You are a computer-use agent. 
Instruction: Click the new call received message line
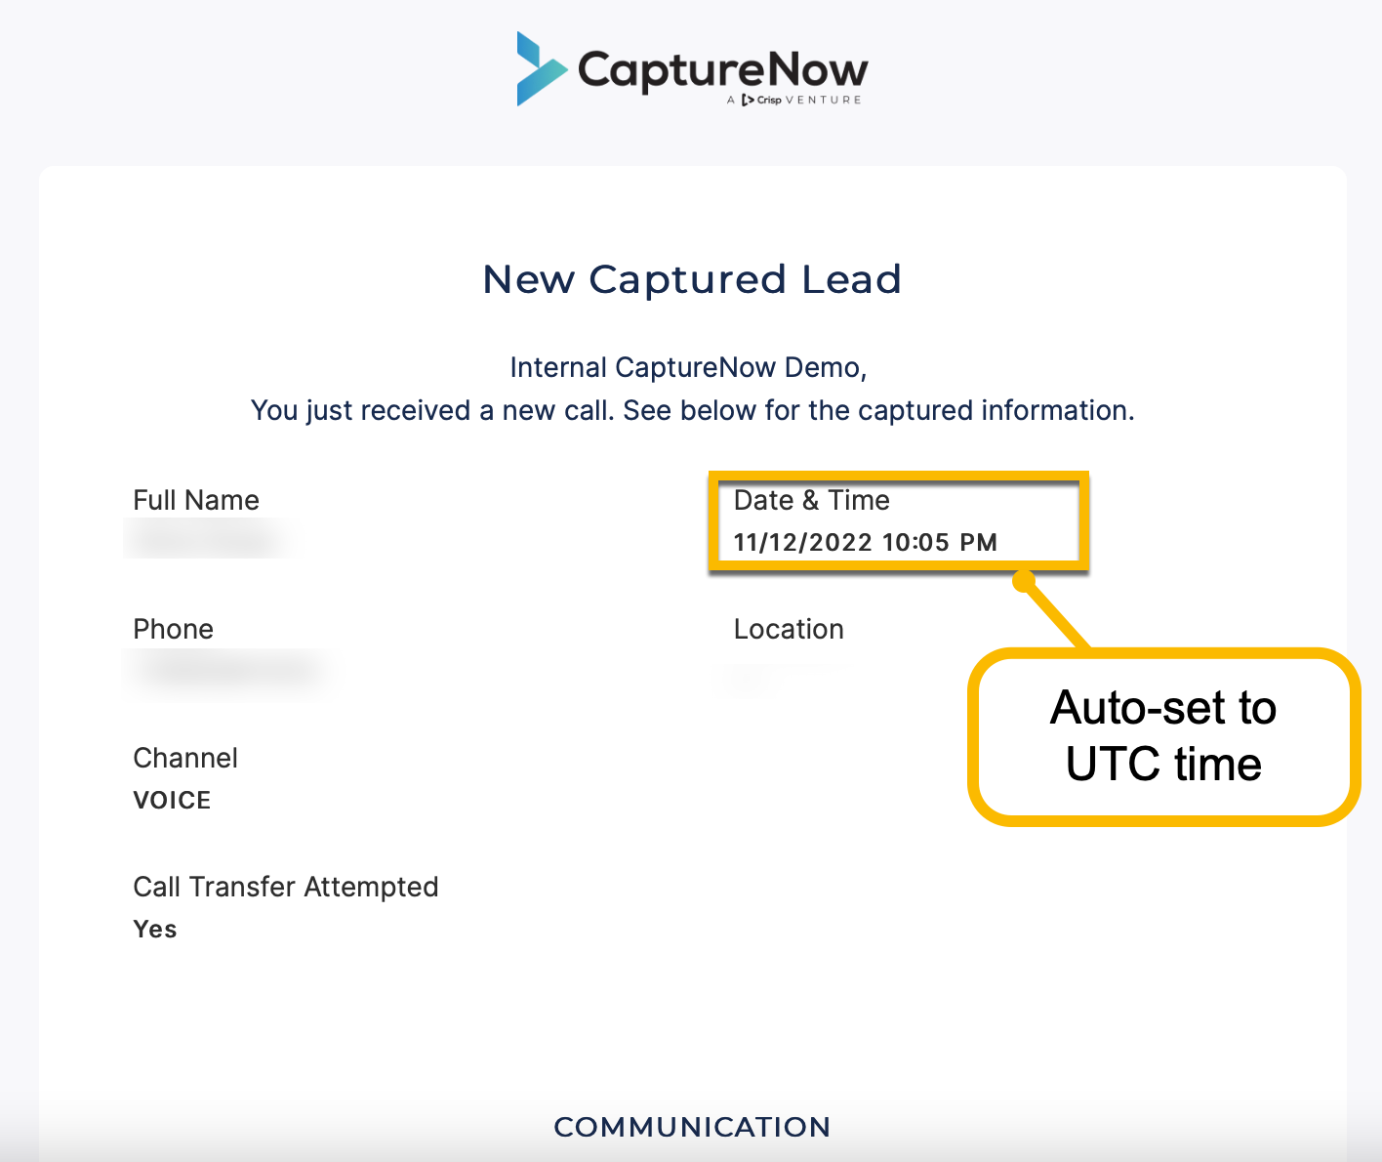(x=692, y=410)
